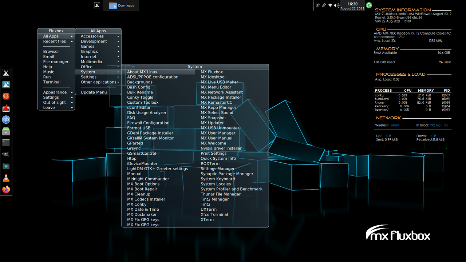Open the terminal icon in the dock

[x=6, y=143]
